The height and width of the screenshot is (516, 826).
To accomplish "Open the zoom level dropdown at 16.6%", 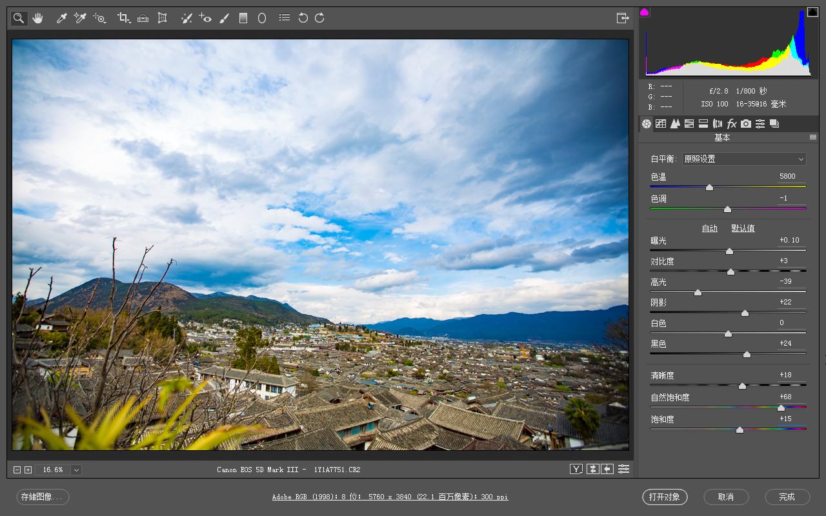I will pyautogui.click(x=76, y=470).
